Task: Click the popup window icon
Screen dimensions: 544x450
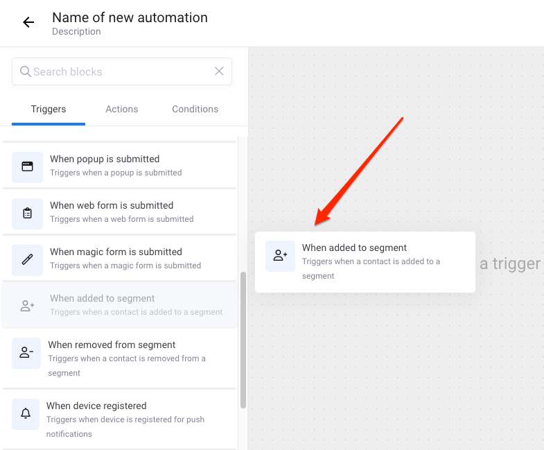Action: [28, 167]
